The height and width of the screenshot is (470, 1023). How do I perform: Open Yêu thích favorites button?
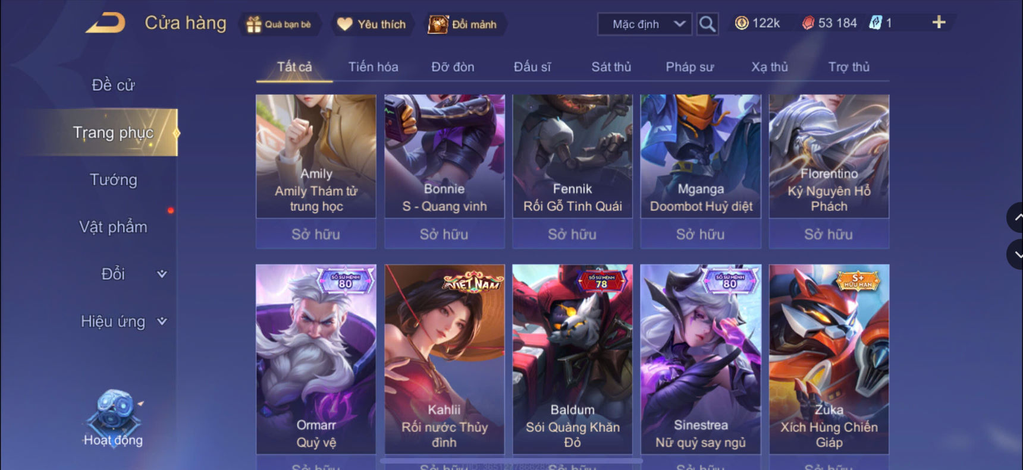pos(372,24)
